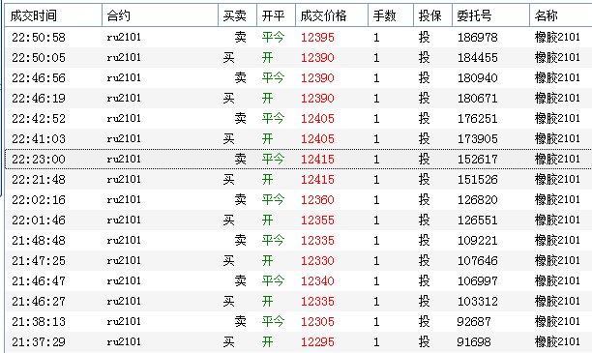Click the 手数 column header
This screenshot has width=592, height=353.
tap(391, 15)
